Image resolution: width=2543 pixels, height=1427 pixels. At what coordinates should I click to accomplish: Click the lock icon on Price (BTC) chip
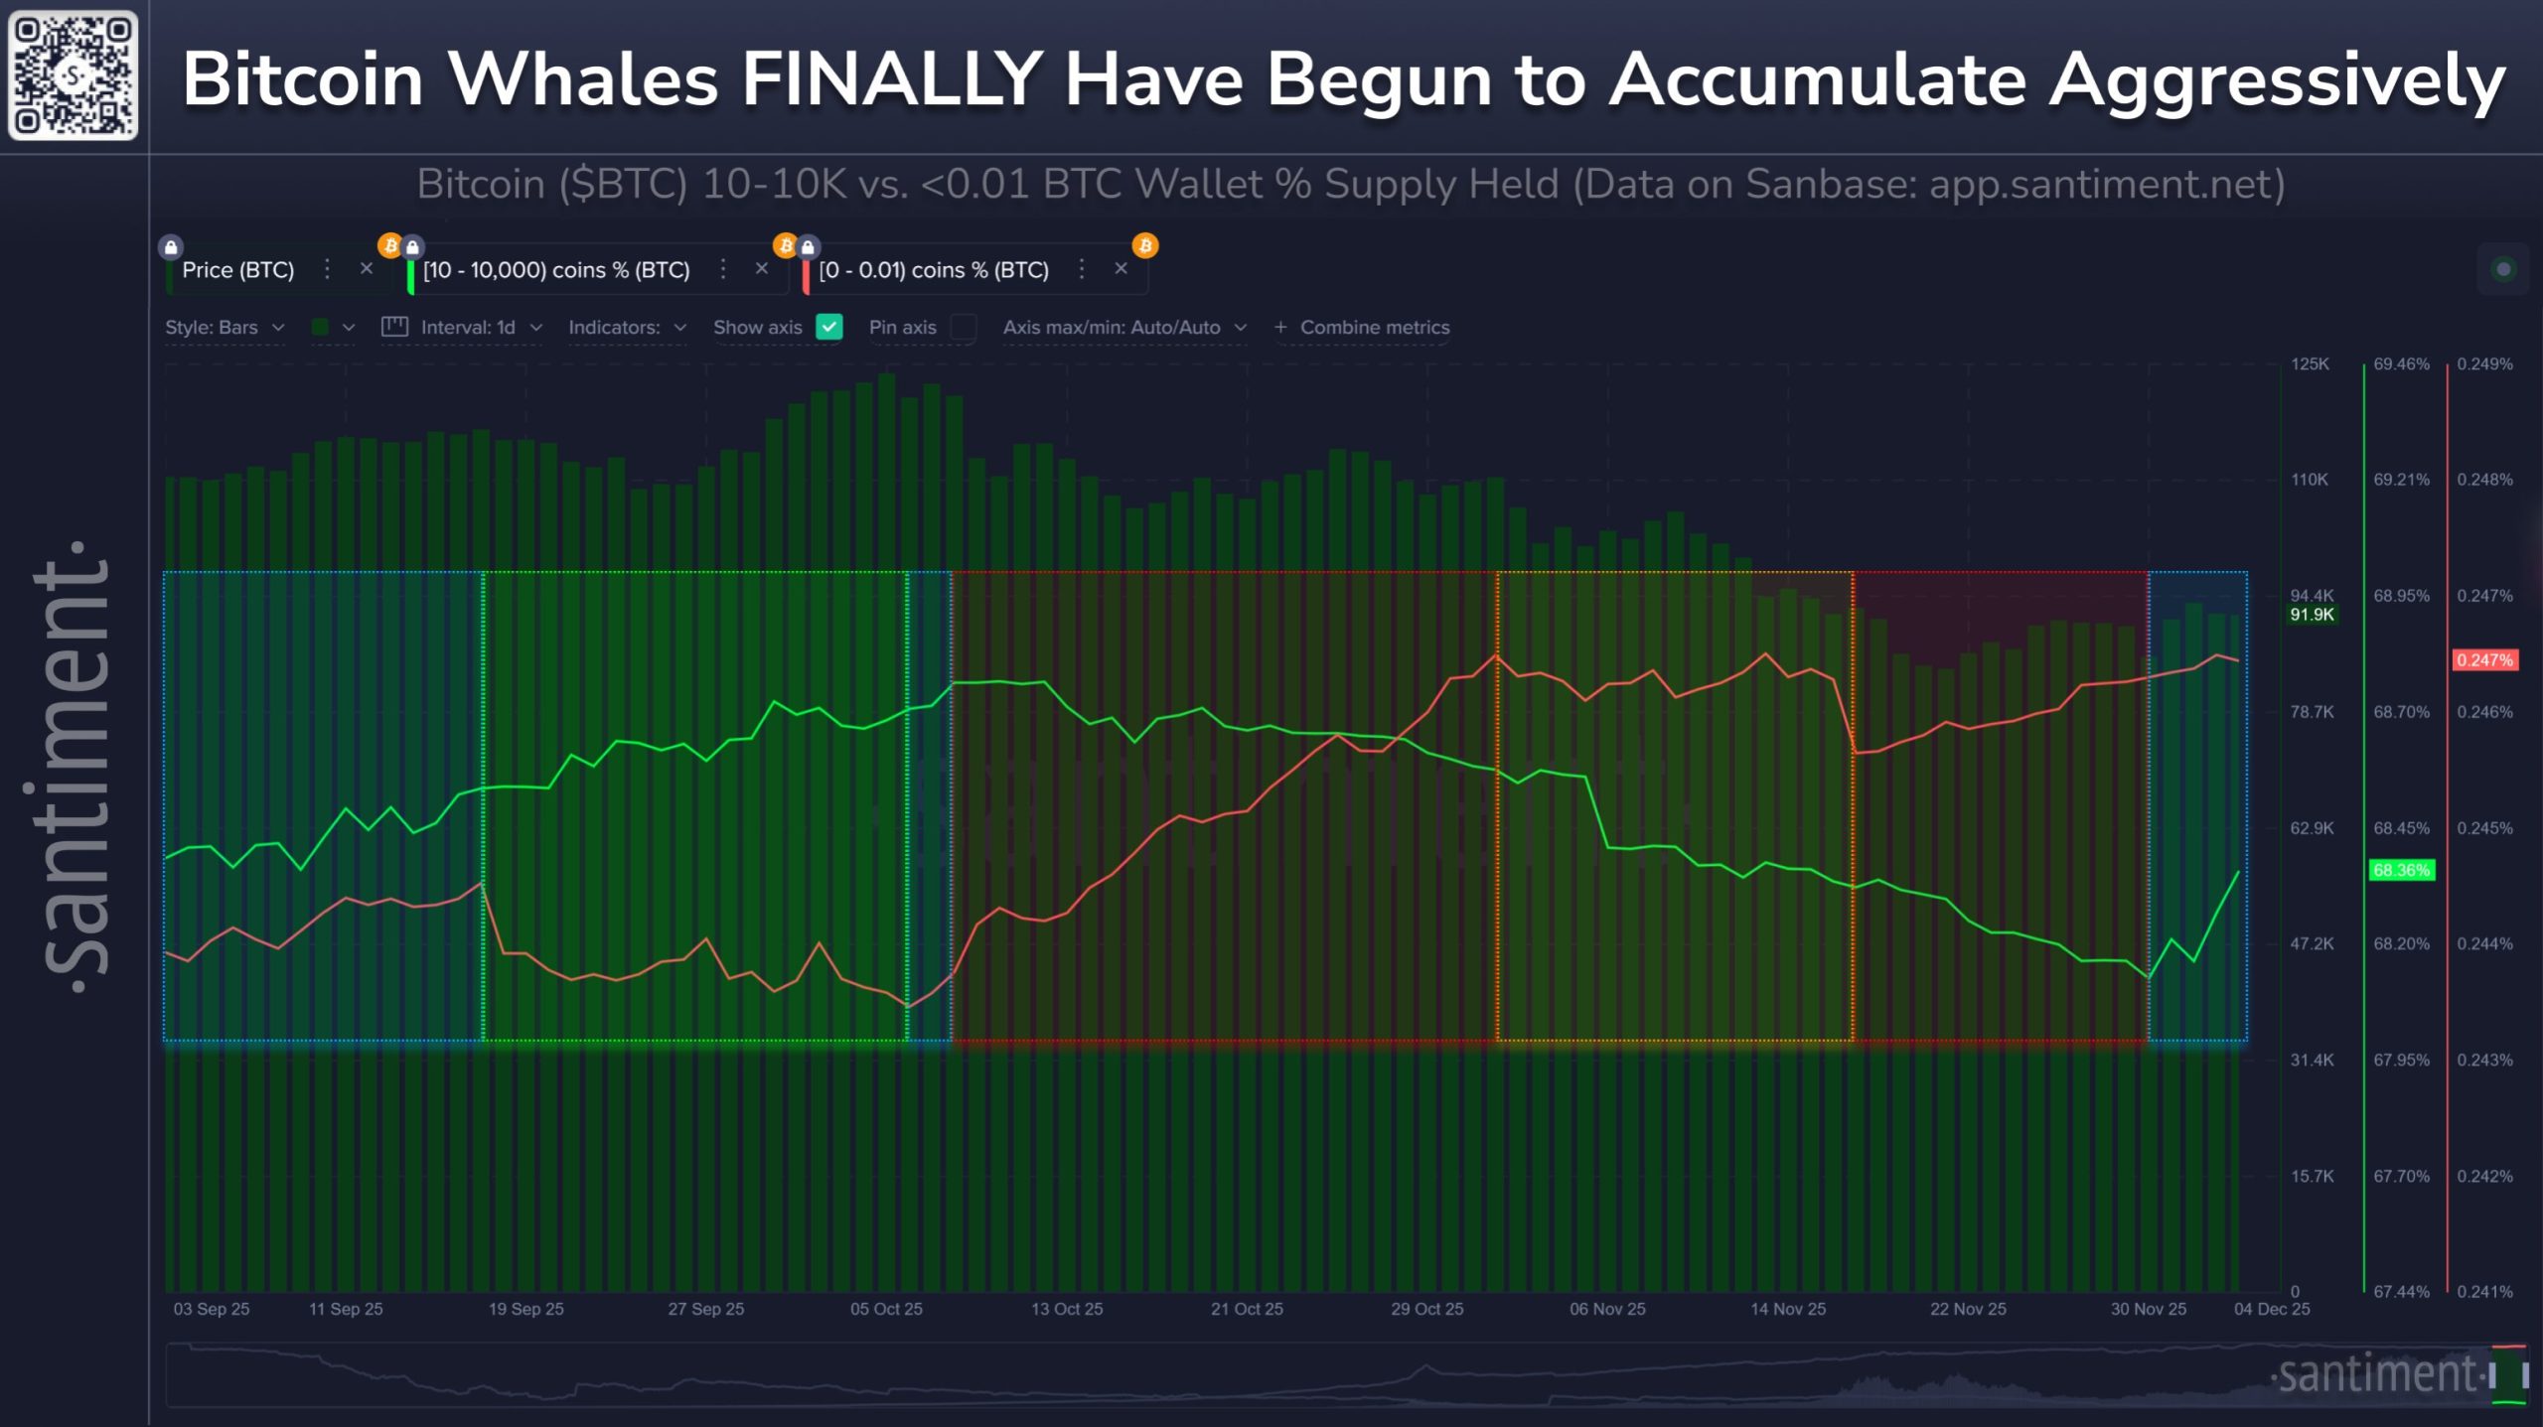[x=171, y=246]
